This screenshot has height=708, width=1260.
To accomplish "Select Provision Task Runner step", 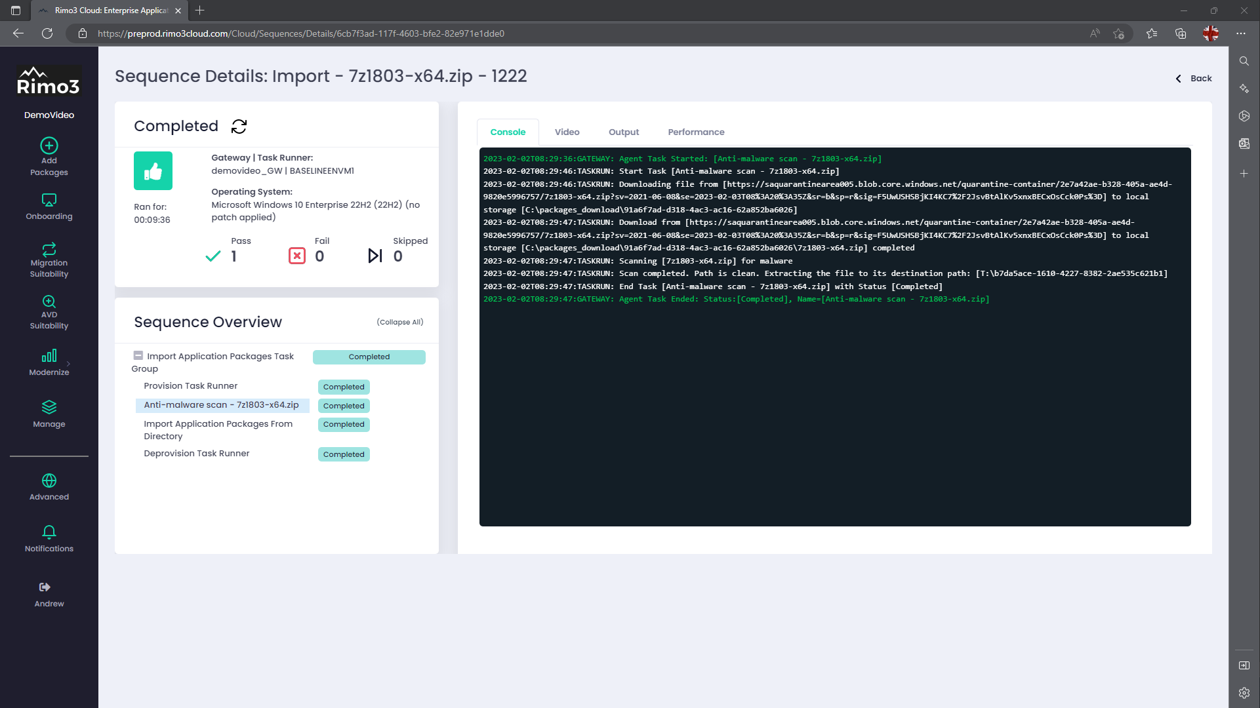I will point(190,386).
